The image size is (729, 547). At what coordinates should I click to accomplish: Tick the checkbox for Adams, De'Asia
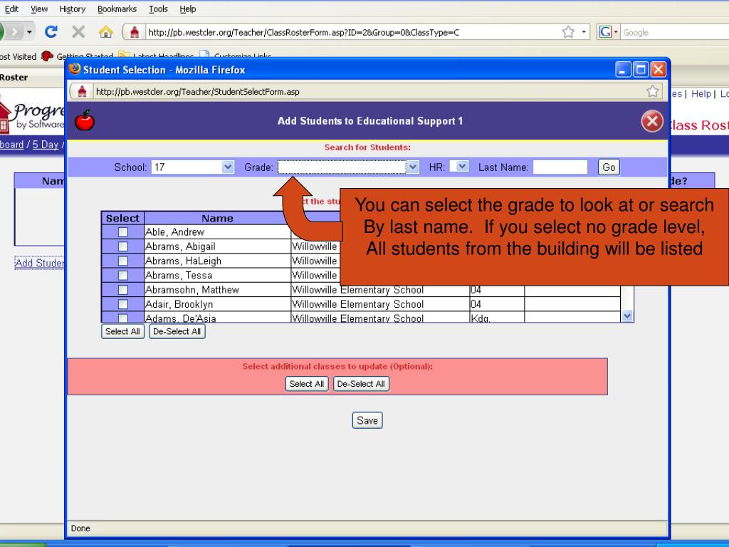122,318
